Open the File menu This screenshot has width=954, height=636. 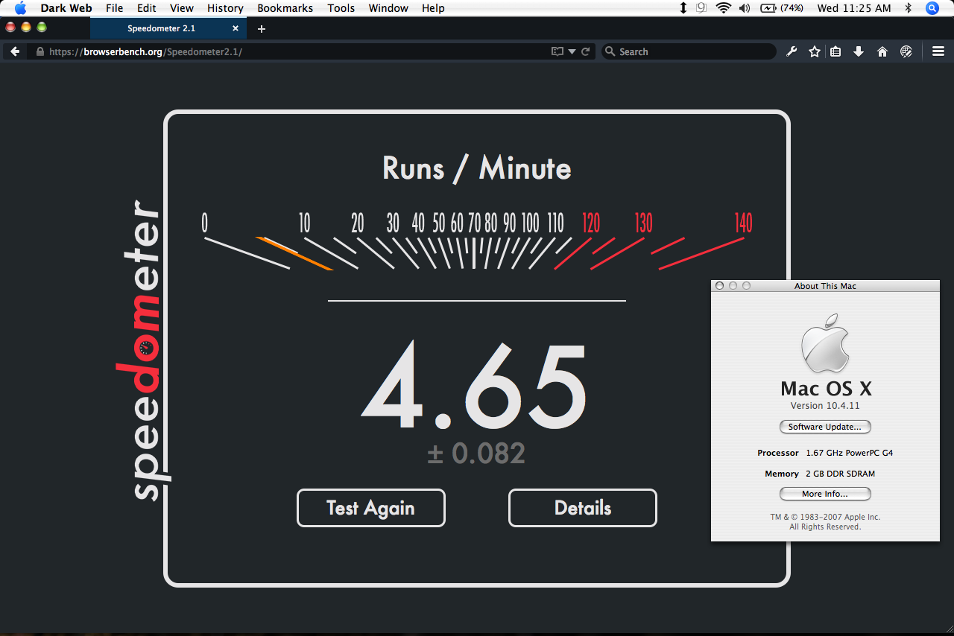115,8
